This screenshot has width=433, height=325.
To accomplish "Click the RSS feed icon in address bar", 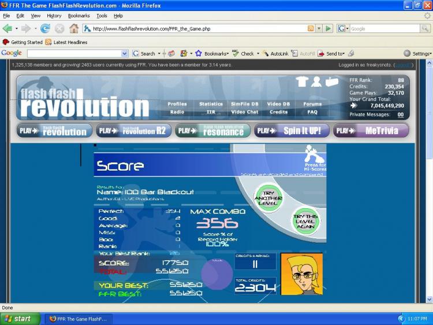I will coord(311,28).
